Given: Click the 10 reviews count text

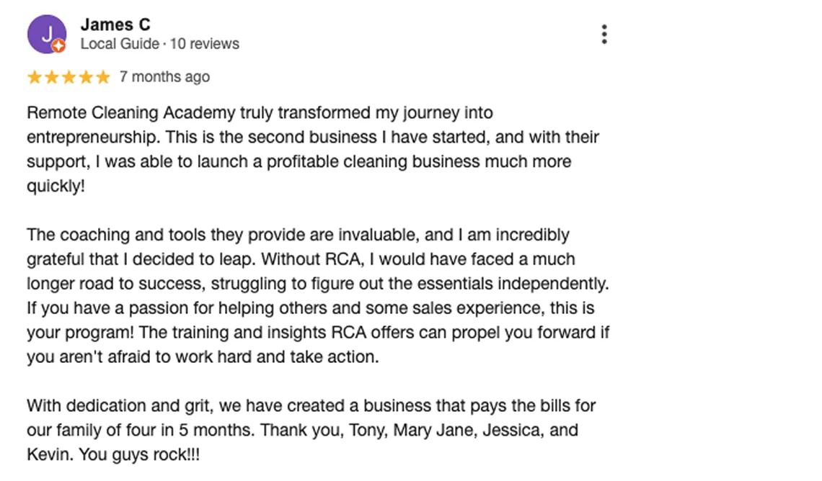Looking at the screenshot, I should point(205,44).
